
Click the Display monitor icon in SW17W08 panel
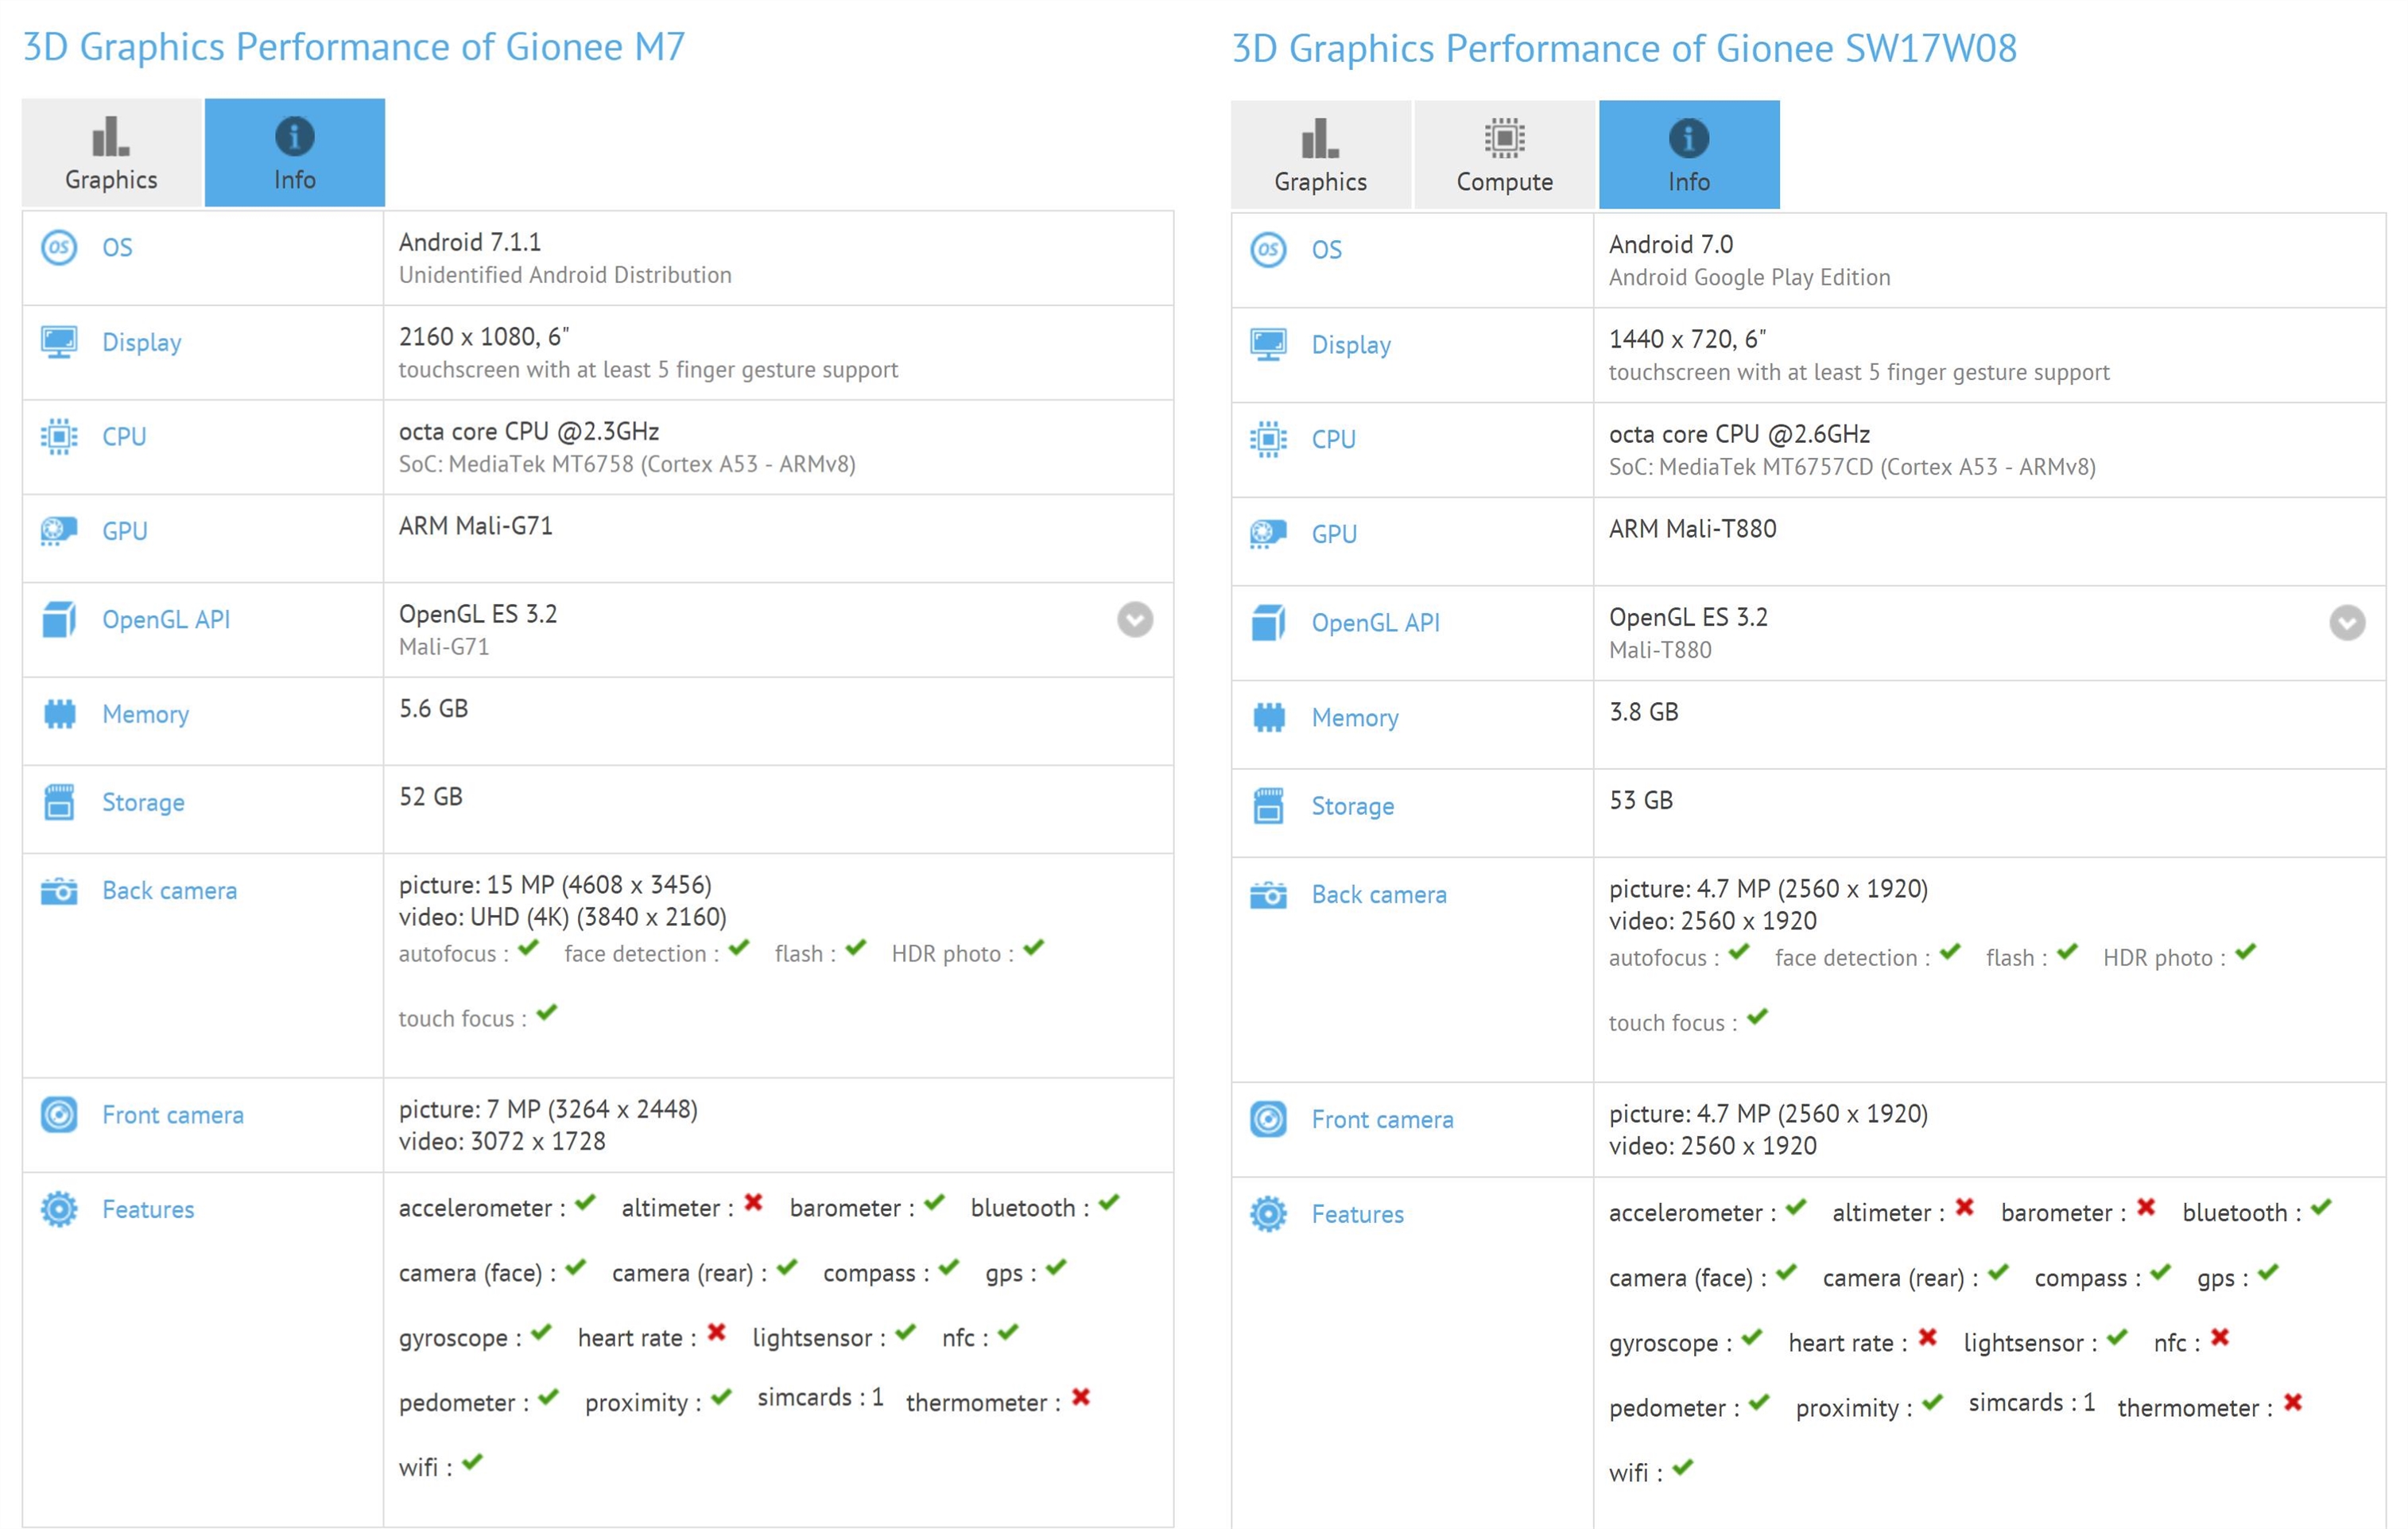[x=1269, y=344]
